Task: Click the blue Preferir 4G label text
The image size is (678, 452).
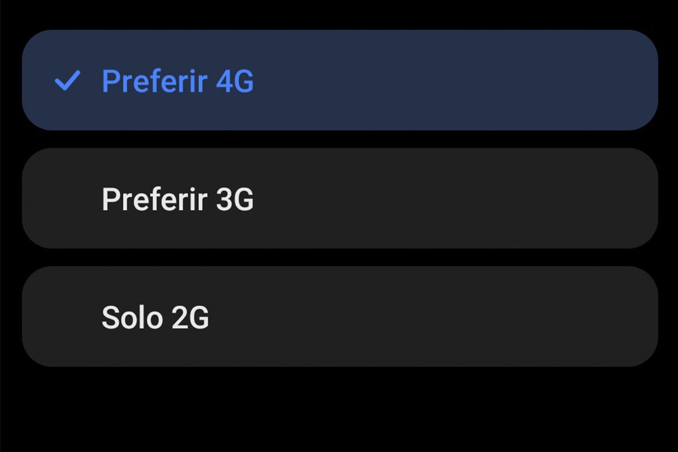Action: [177, 81]
